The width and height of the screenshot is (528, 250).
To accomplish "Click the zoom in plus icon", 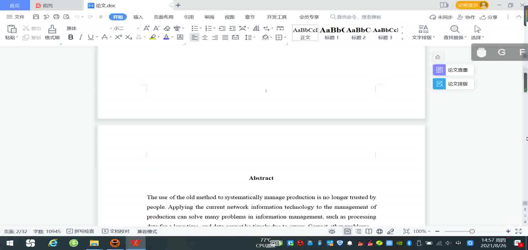I will [508, 231].
